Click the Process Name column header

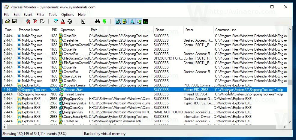32,30
